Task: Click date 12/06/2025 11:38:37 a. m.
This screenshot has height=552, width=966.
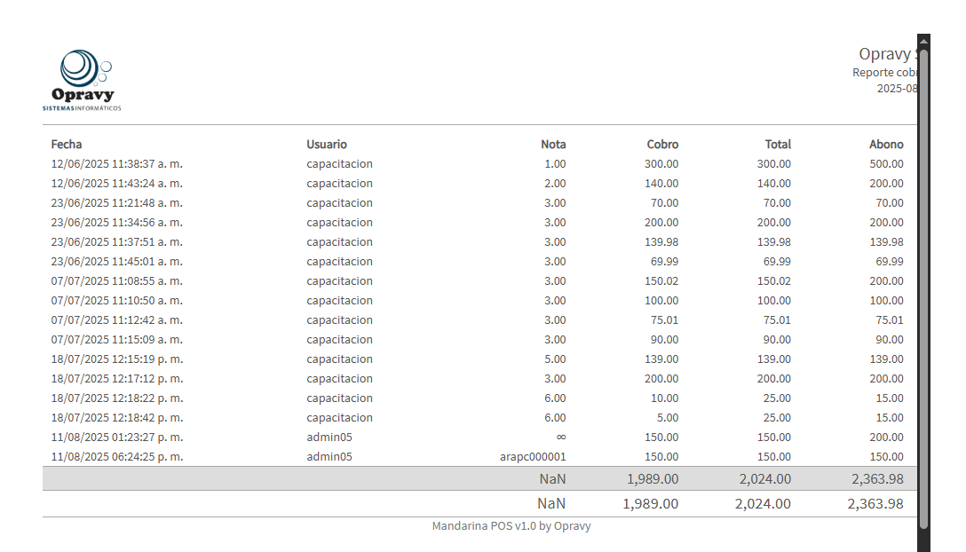Action: coord(117,164)
